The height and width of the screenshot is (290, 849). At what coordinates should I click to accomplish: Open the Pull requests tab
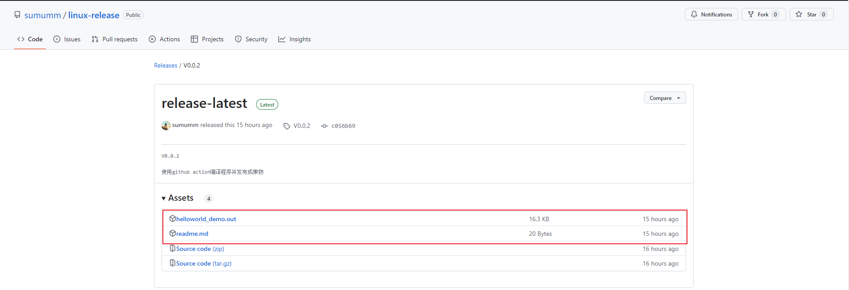pyautogui.click(x=115, y=39)
